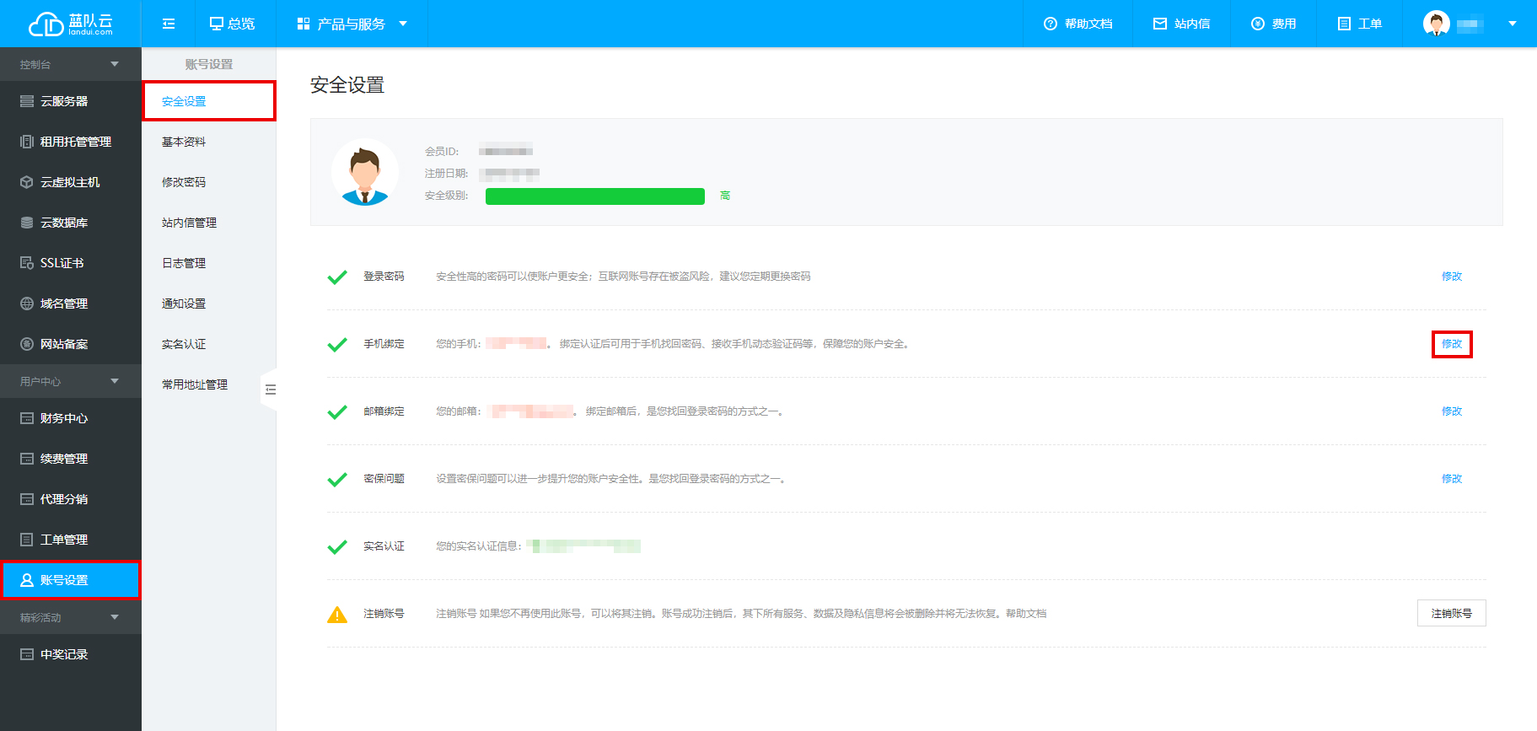This screenshot has width=1537, height=731.
Task: Click green checkmark beside 登录密码
Action: coord(337,277)
